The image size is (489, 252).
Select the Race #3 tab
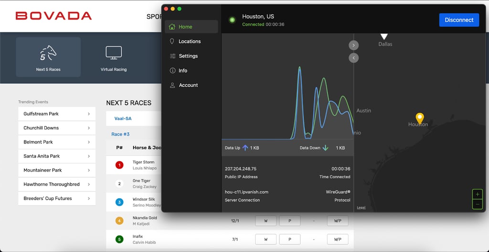coord(120,134)
